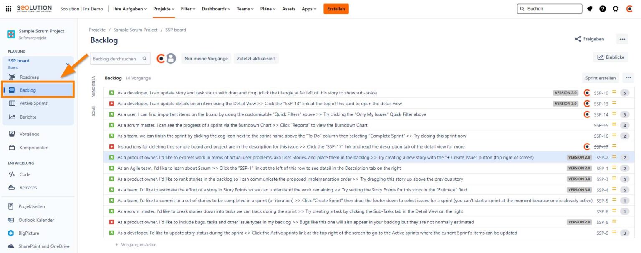Click the orange Erstellen button
The width and height of the screenshot is (641, 253).
(x=336, y=9)
